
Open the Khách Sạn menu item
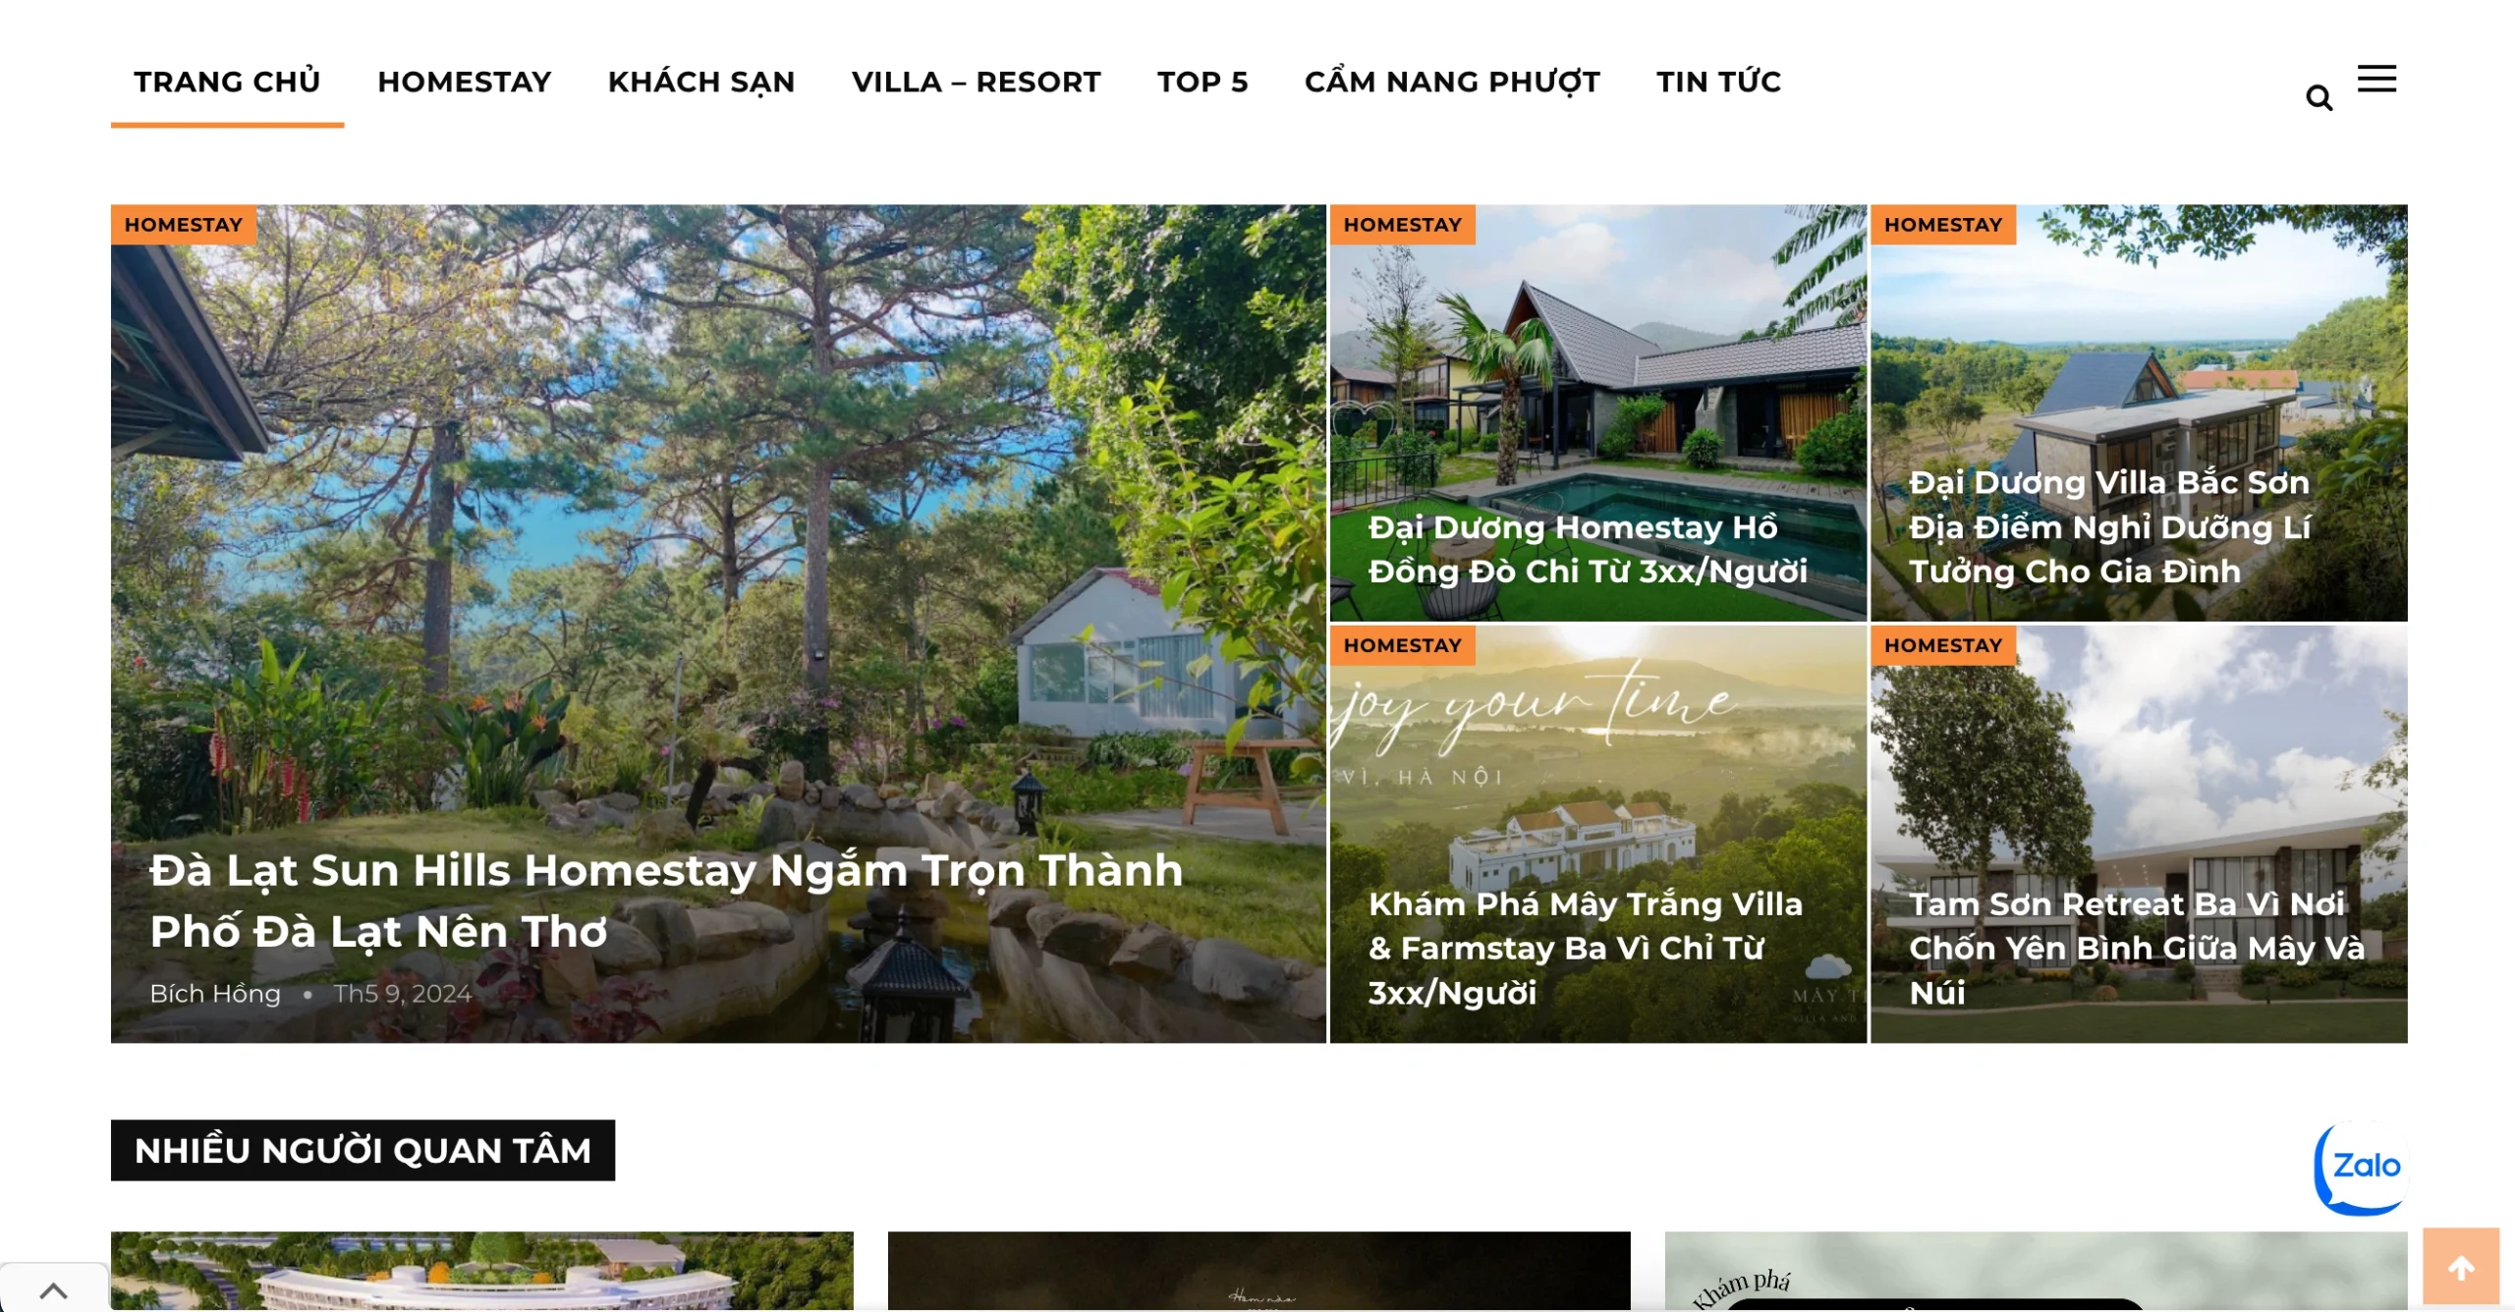click(700, 82)
